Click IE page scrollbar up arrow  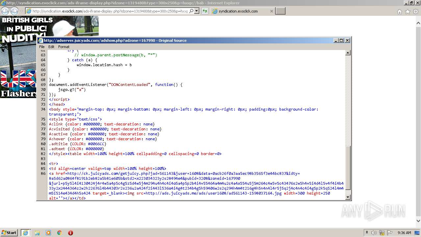tap(418, 24)
